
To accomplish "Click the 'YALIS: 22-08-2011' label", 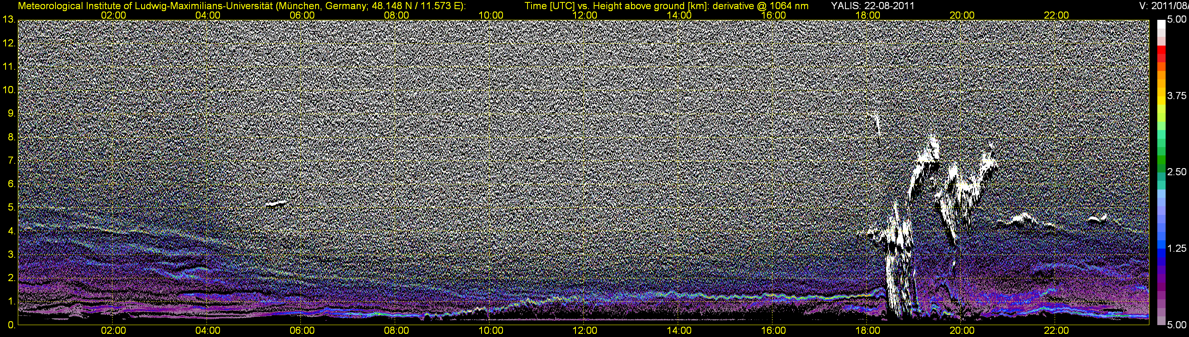I will click(872, 6).
